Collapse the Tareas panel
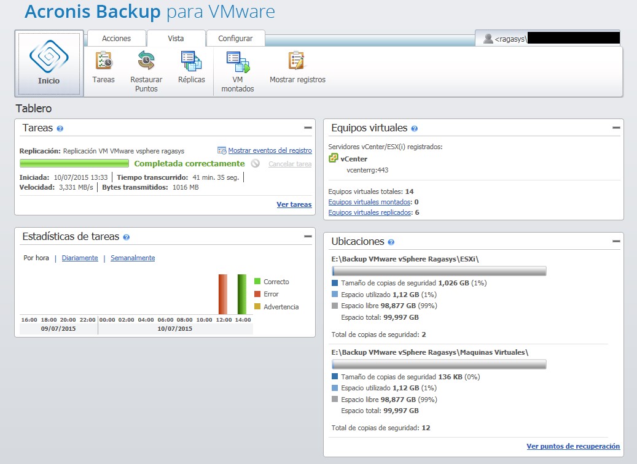The image size is (637, 464). 308,128
